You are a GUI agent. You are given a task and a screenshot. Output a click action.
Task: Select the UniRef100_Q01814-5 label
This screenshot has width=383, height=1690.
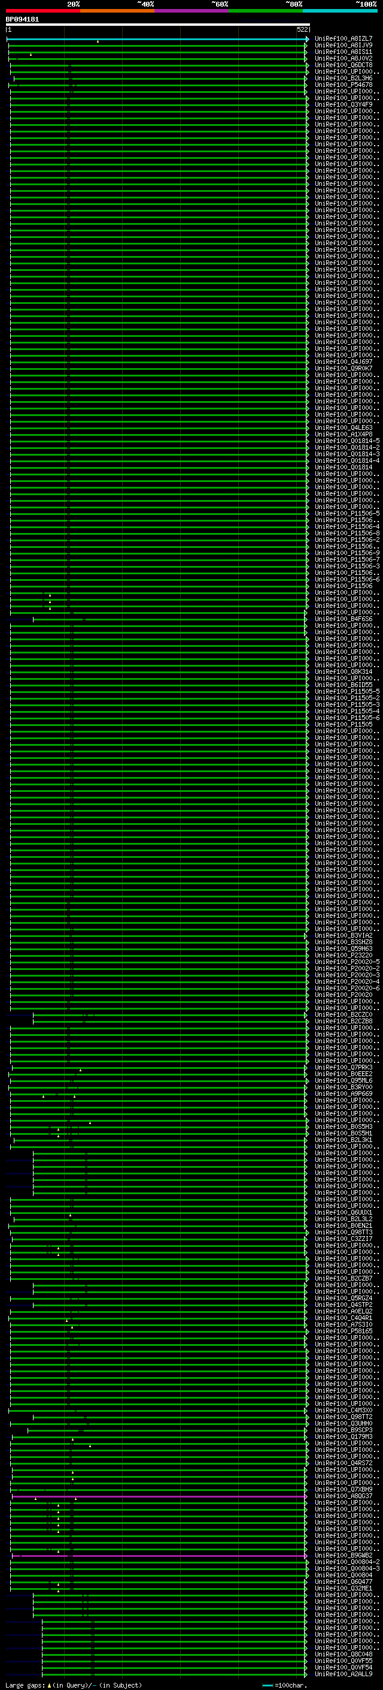[347, 441]
